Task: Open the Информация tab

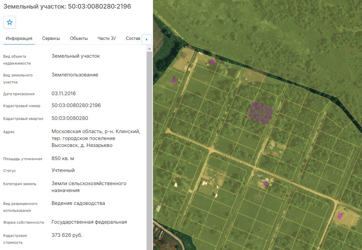Action: click(19, 38)
